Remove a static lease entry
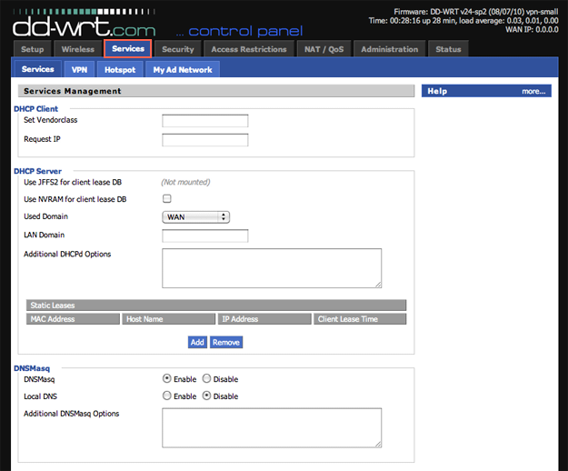 [x=226, y=342]
